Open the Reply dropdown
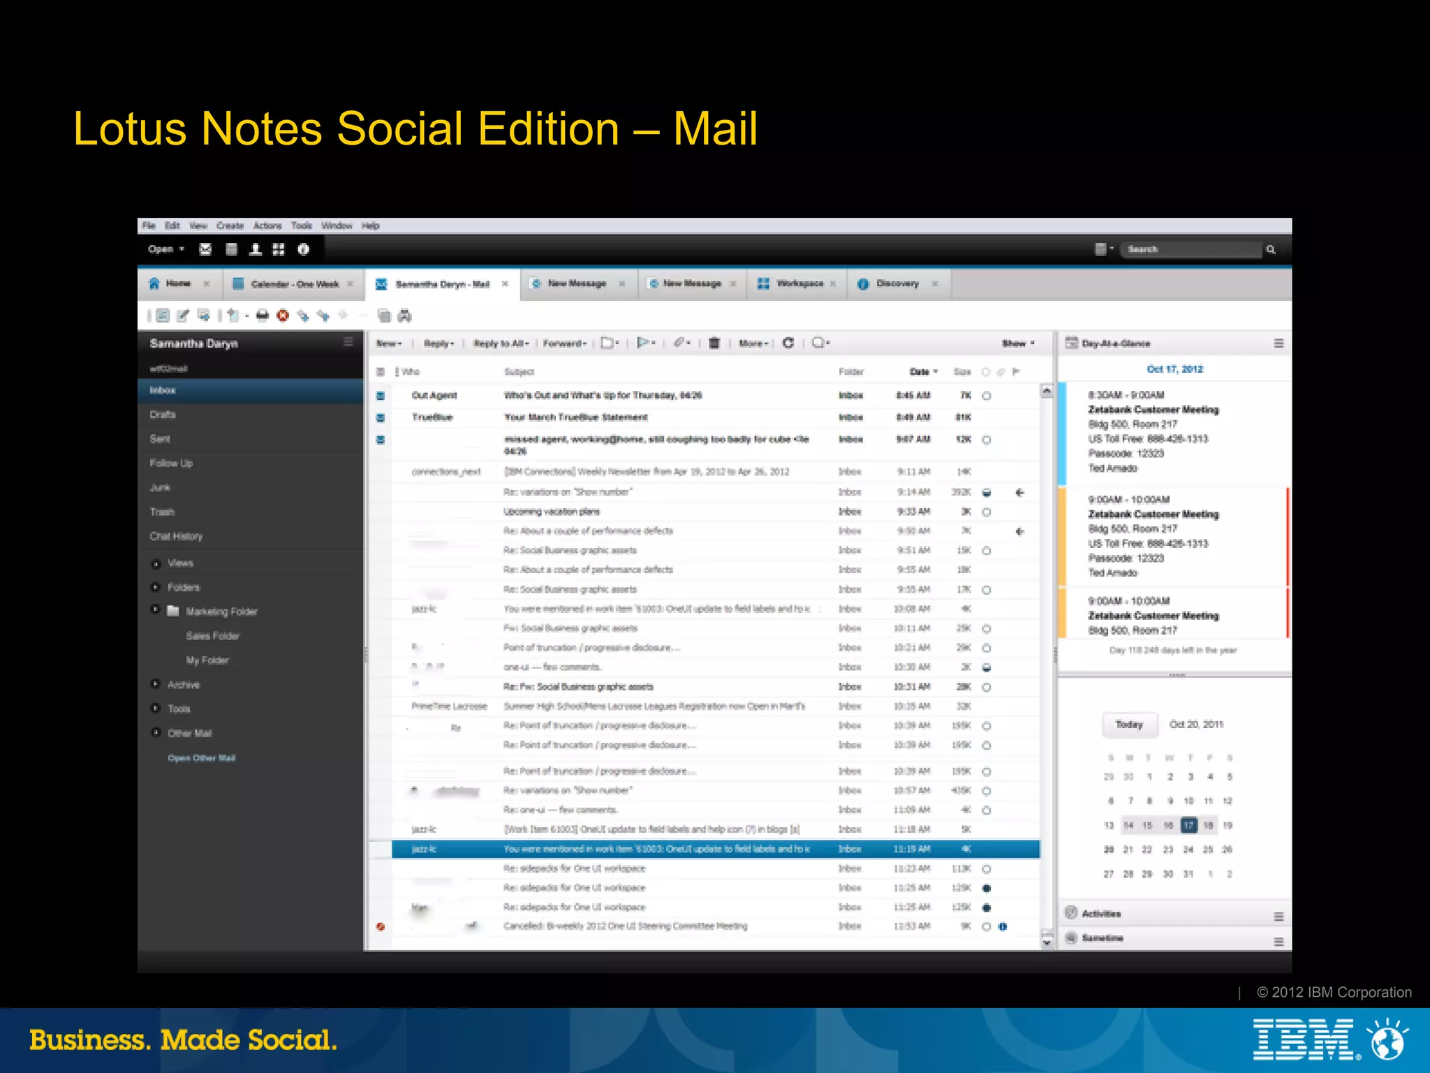 pos(439,343)
